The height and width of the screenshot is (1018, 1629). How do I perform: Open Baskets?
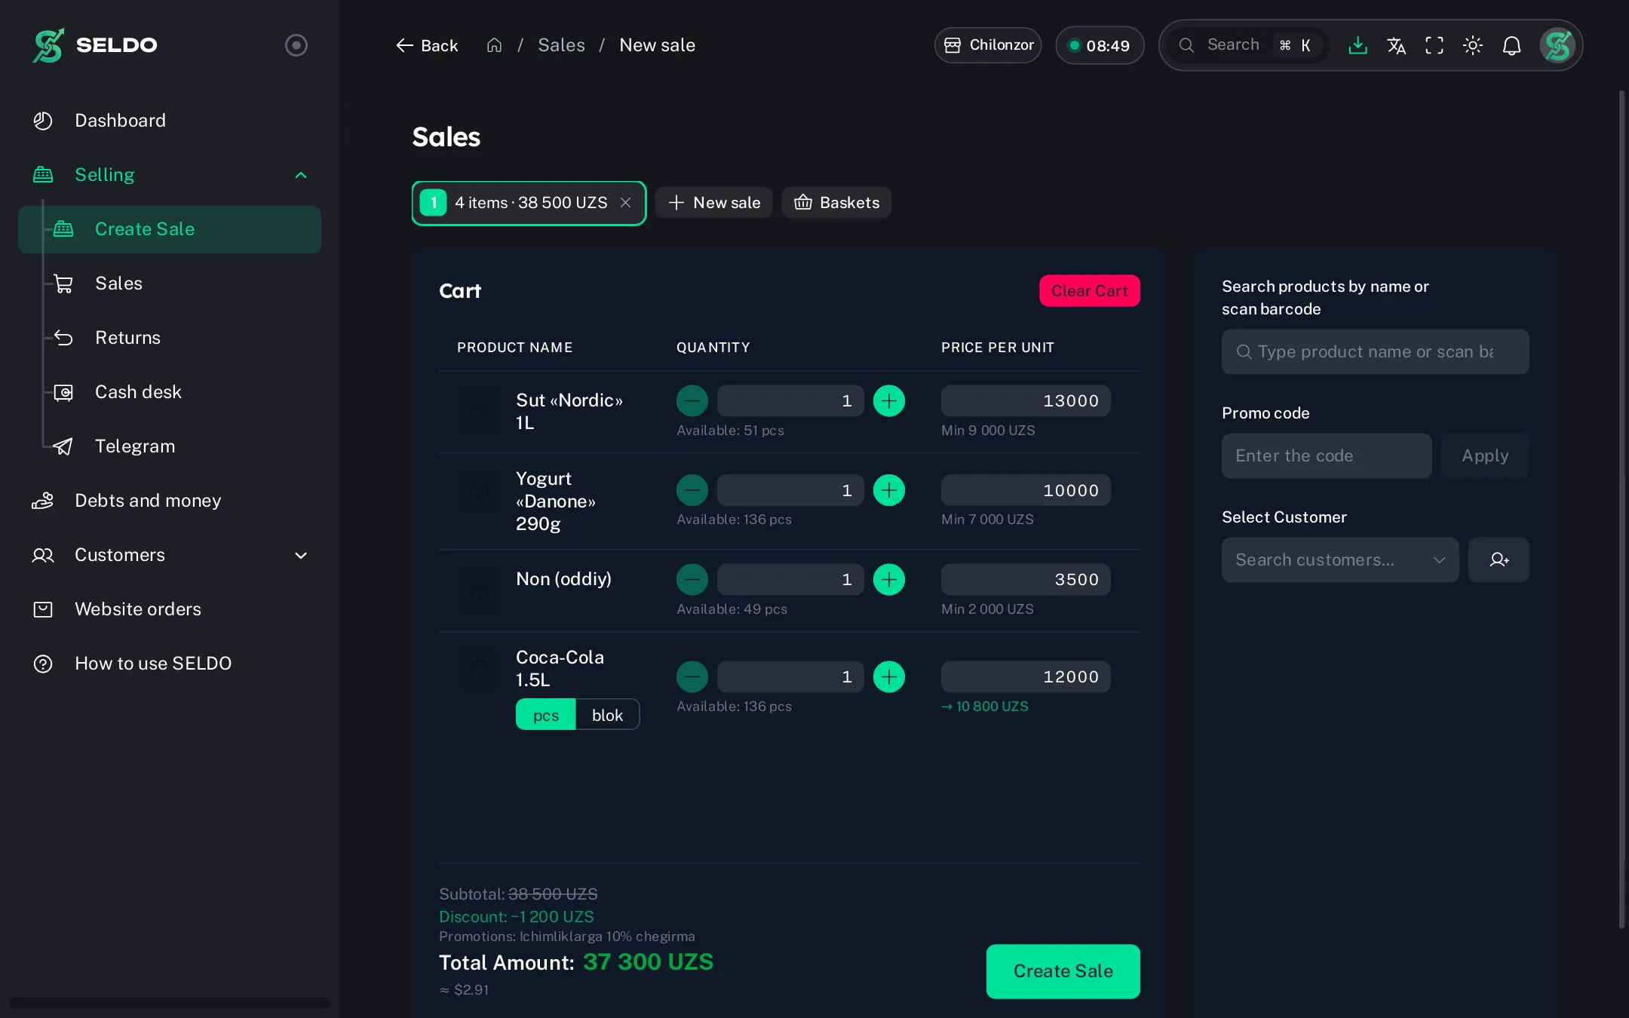coord(836,203)
